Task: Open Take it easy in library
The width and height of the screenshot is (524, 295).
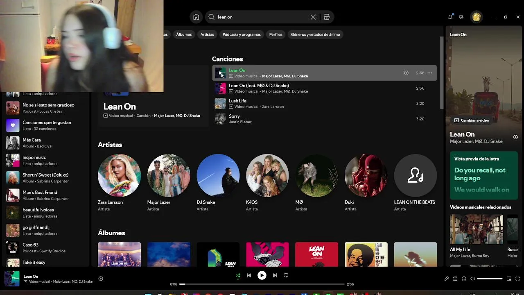Action: point(45,262)
